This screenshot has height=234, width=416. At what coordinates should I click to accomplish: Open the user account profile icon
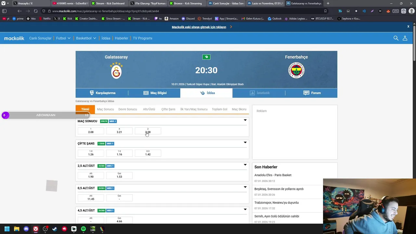coord(405,38)
